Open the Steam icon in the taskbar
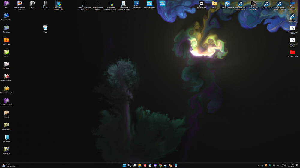This screenshot has width=300, height=168. click(x=165, y=165)
